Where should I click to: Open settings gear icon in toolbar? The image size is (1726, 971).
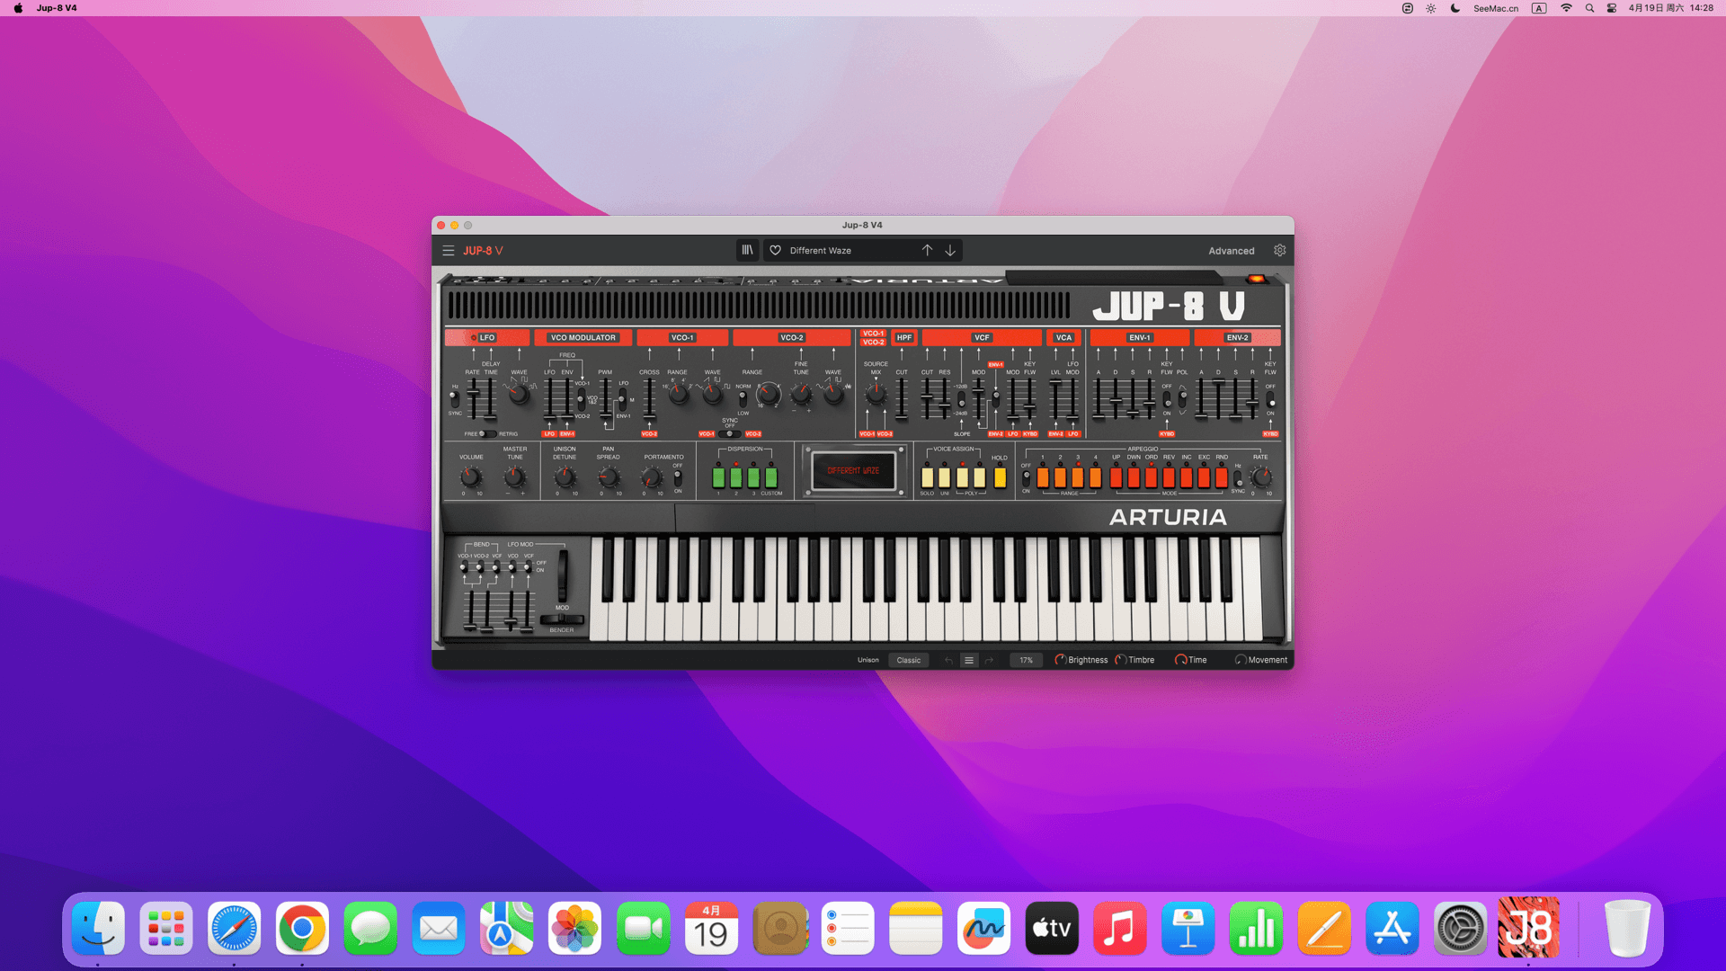[1279, 251]
